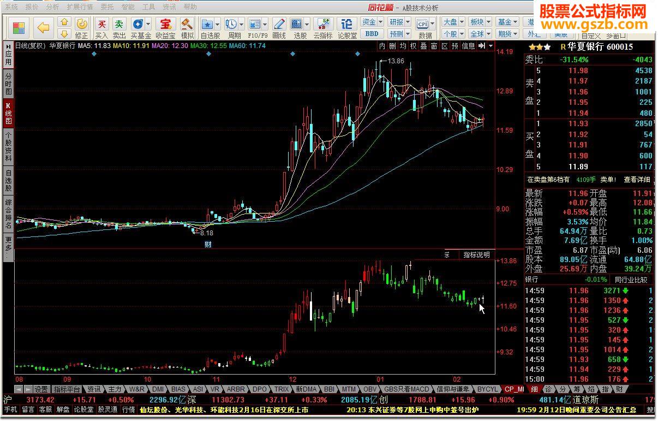Click the 查看详细 link
This screenshot has height=421, width=658.
click(637, 180)
